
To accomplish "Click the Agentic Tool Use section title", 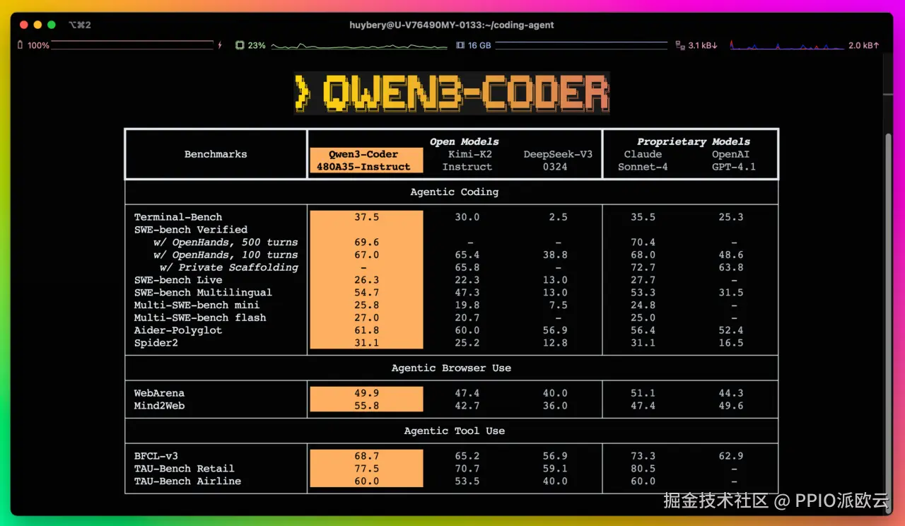I will (x=455, y=431).
